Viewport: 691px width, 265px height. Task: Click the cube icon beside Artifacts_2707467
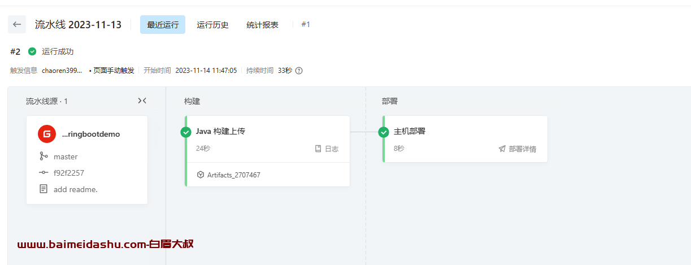[x=200, y=175]
